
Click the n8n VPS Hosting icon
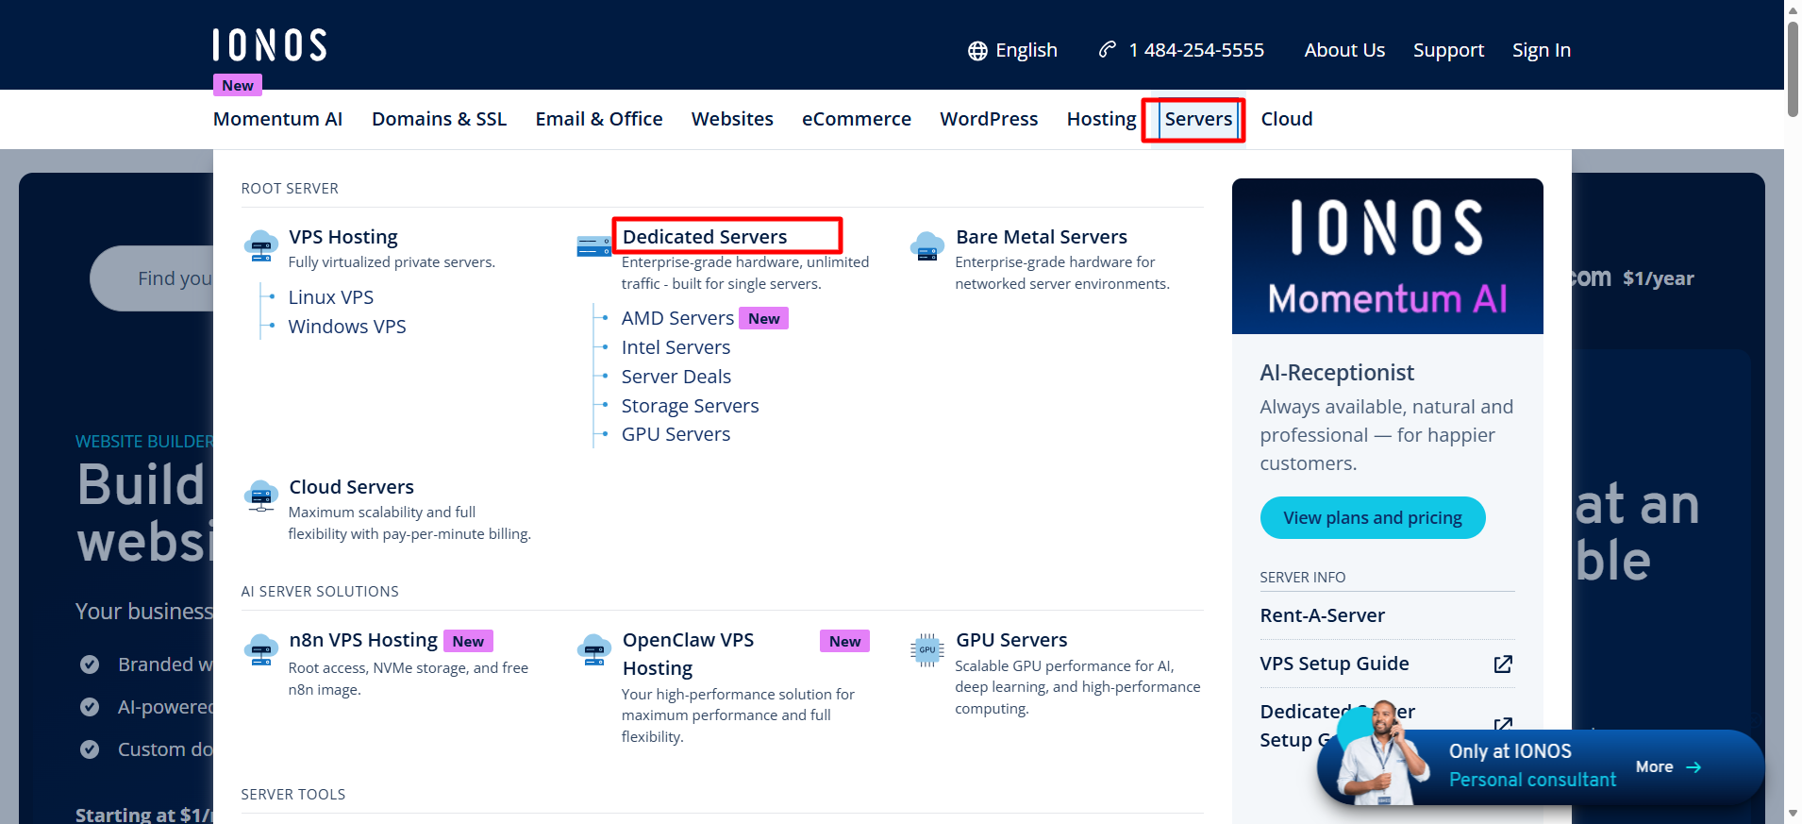(260, 649)
